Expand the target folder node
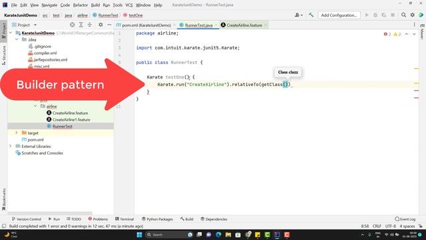The image size is (426, 240). pyautogui.click(x=16, y=133)
